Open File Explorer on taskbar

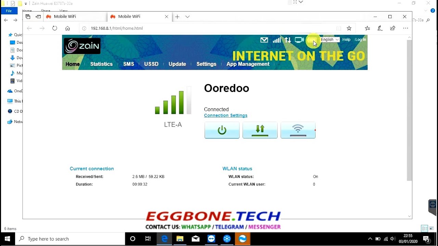click(x=180, y=239)
